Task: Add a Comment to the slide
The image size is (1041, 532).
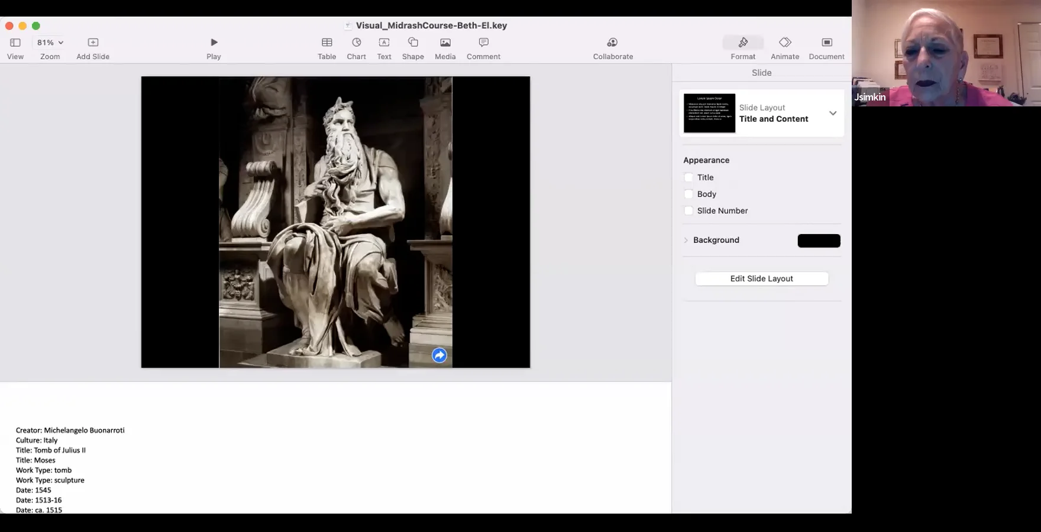Action: tap(483, 43)
